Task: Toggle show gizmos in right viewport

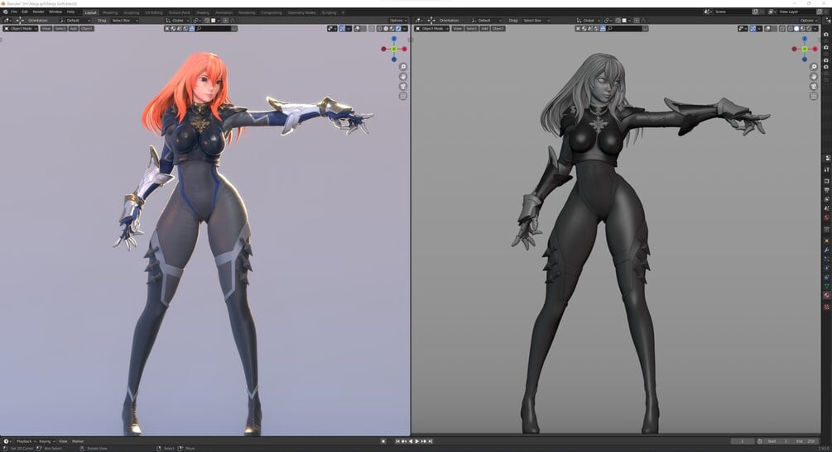Action: pos(753,29)
